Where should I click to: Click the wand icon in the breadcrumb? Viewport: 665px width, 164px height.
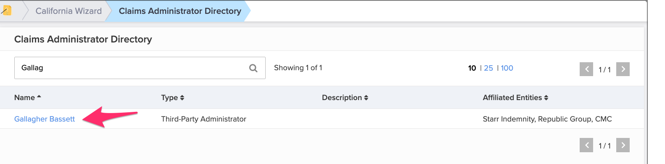6,11
